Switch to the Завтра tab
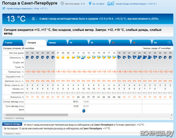Viewport: 176px width, 138px height. pos(57,43)
